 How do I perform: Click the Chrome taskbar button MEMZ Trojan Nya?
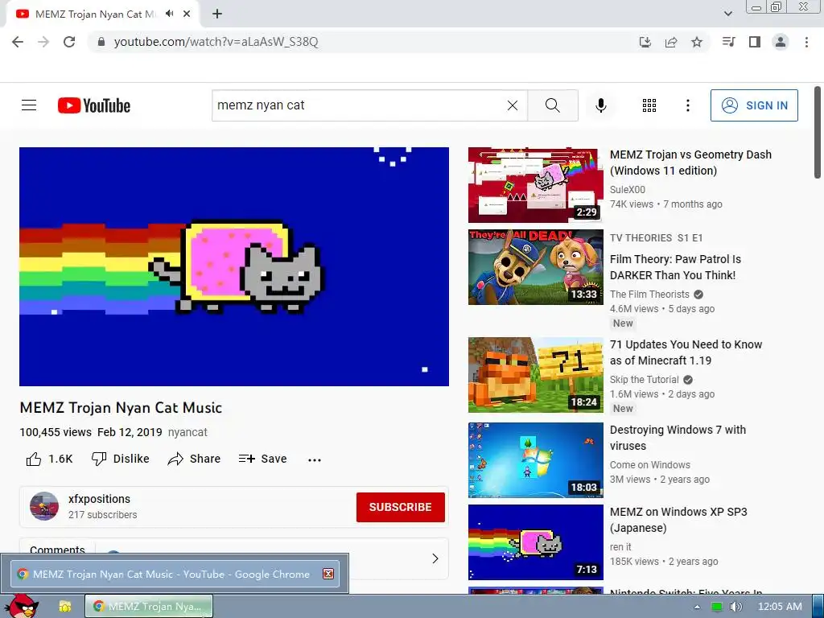[x=149, y=606]
